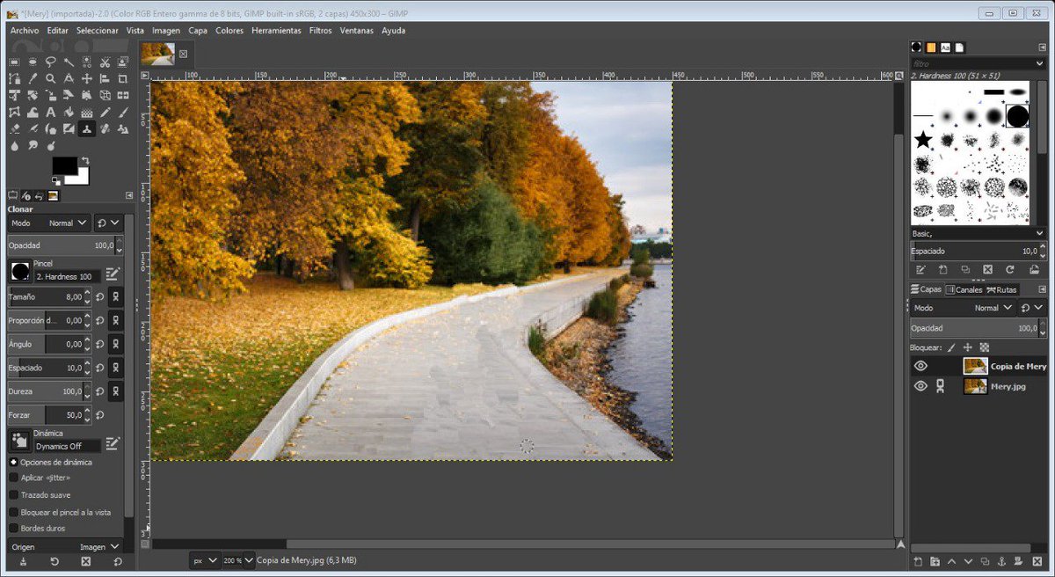This screenshot has height=577, width=1055.
Task: Toggle the link chain on Mery.jpg layer
Action: (940, 386)
